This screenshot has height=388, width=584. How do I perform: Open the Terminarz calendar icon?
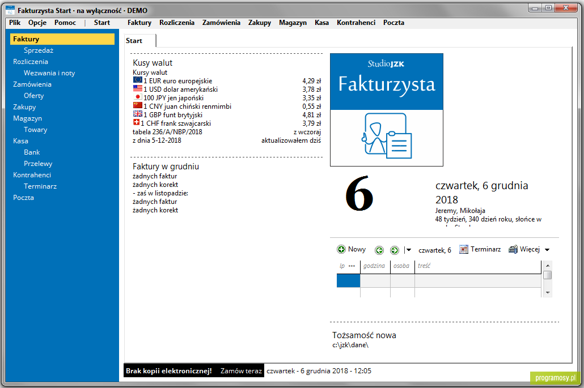point(464,249)
